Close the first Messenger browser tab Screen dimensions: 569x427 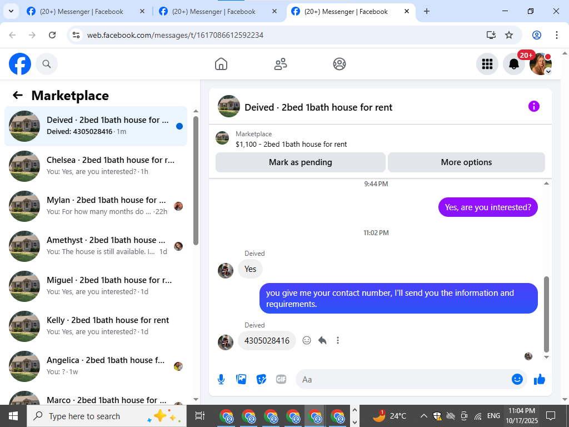[x=142, y=12]
